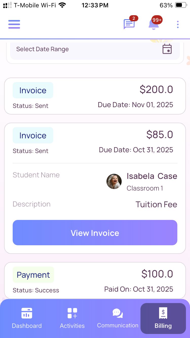Image resolution: width=190 pixels, height=338 pixels.
Task: Tap Isabela Case's profile photo
Action: click(x=114, y=181)
